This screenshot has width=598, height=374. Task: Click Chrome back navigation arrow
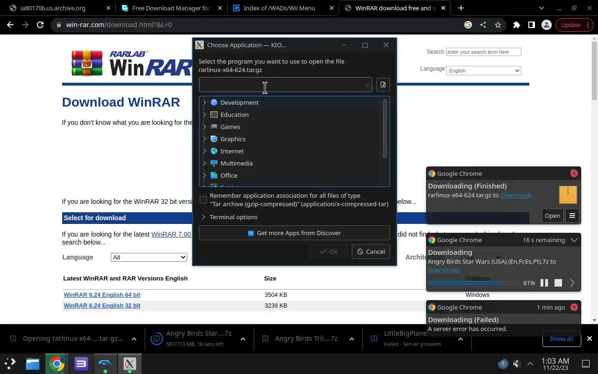[10, 25]
